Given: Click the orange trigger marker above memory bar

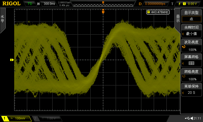Looking at the screenshot, I should [103, 3].
